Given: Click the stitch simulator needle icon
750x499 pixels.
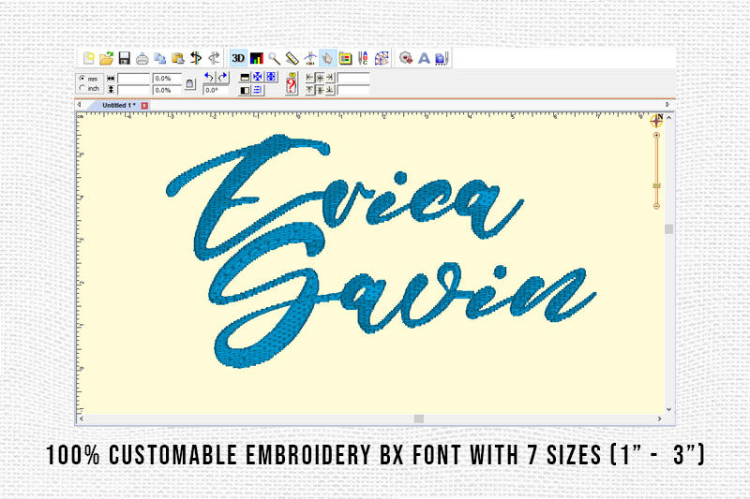Looking at the screenshot, I should (310, 58).
